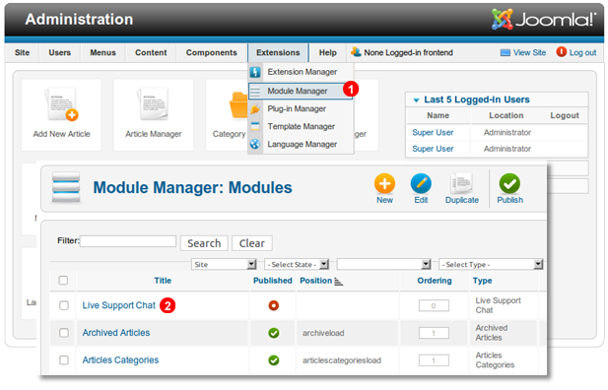Image resolution: width=608 pixels, height=390 pixels.
Task: Click the red Log out icon
Action: (561, 51)
